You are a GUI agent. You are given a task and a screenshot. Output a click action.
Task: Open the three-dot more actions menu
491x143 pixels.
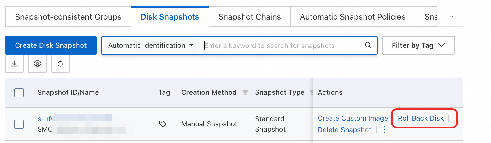pos(385,130)
